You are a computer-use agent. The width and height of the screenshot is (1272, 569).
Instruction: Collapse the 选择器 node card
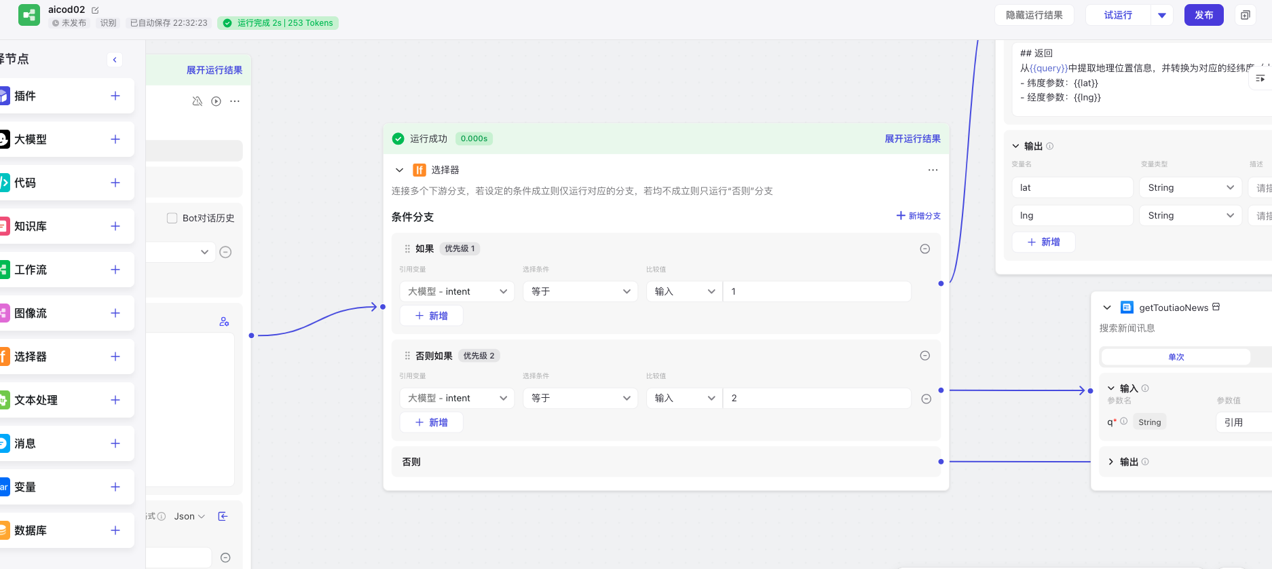click(x=400, y=170)
